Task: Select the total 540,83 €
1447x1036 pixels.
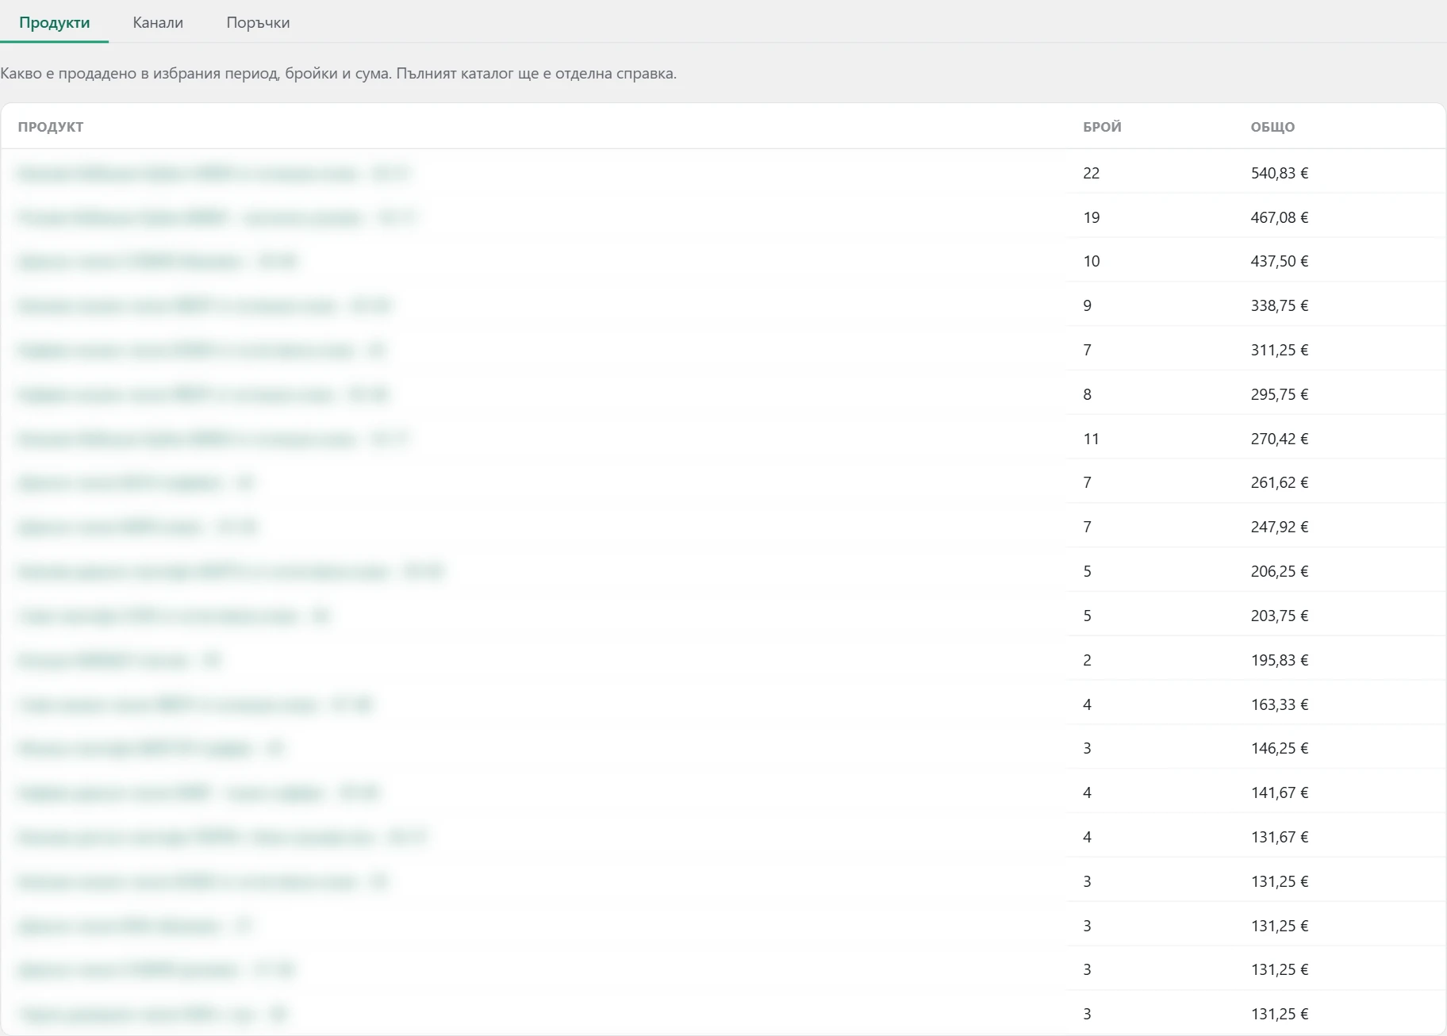Action: (x=1280, y=173)
